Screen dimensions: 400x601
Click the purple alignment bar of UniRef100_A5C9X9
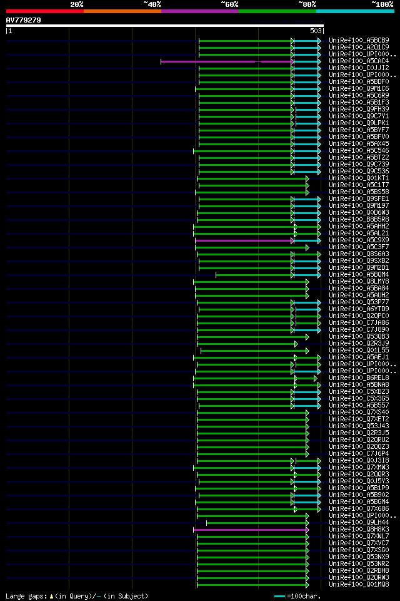pos(244,240)
